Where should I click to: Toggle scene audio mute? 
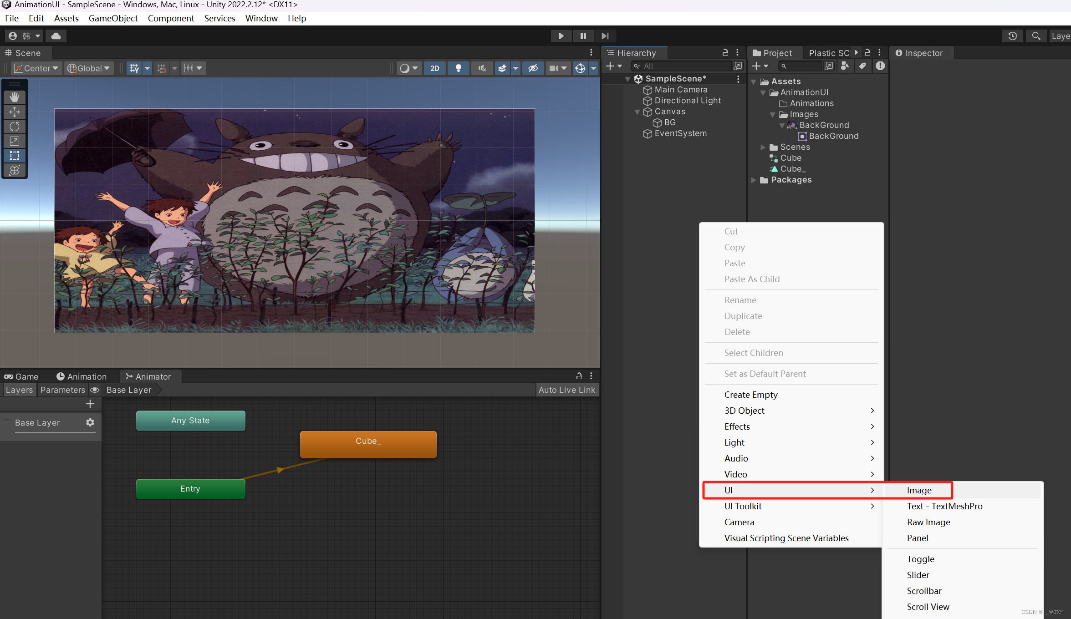click(482, 68)
